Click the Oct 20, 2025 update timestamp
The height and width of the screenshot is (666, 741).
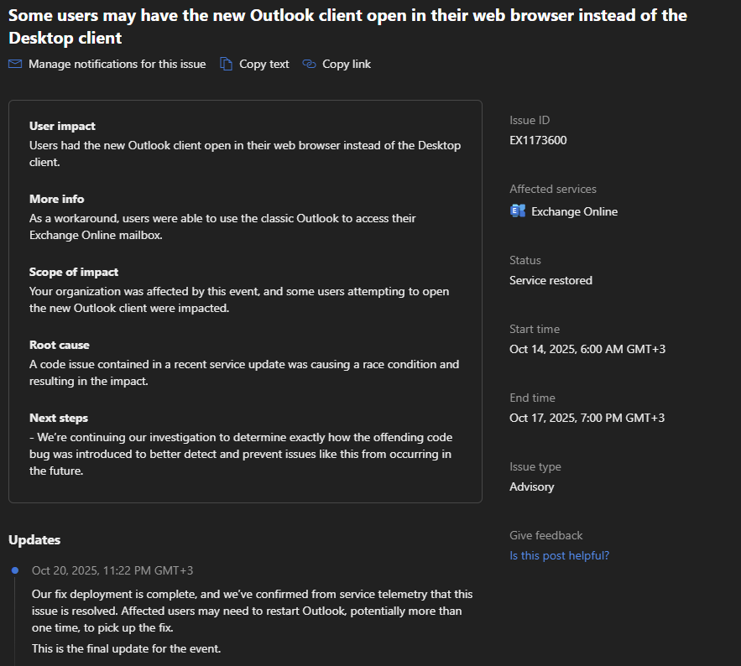112,570
